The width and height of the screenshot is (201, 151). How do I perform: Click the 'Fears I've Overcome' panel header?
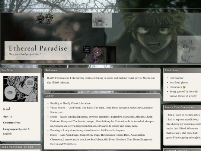[x=182, y=107]
